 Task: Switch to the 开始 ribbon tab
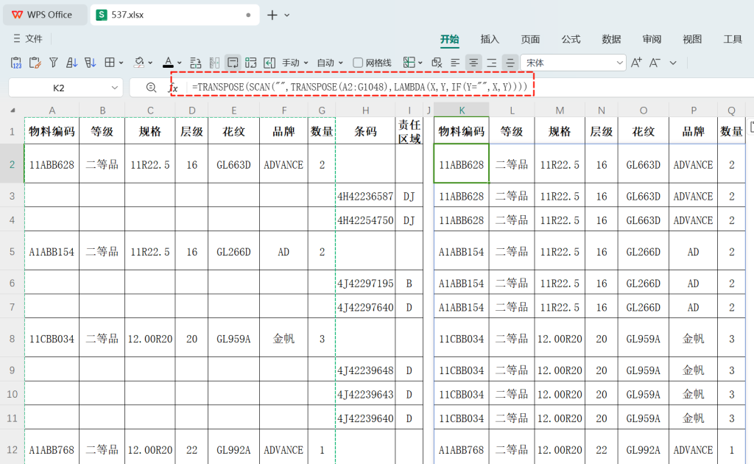(450, 39)
